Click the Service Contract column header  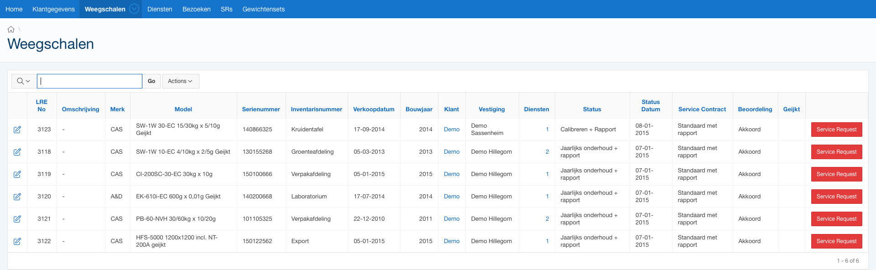pyautogui.click(x=702, y=109)
